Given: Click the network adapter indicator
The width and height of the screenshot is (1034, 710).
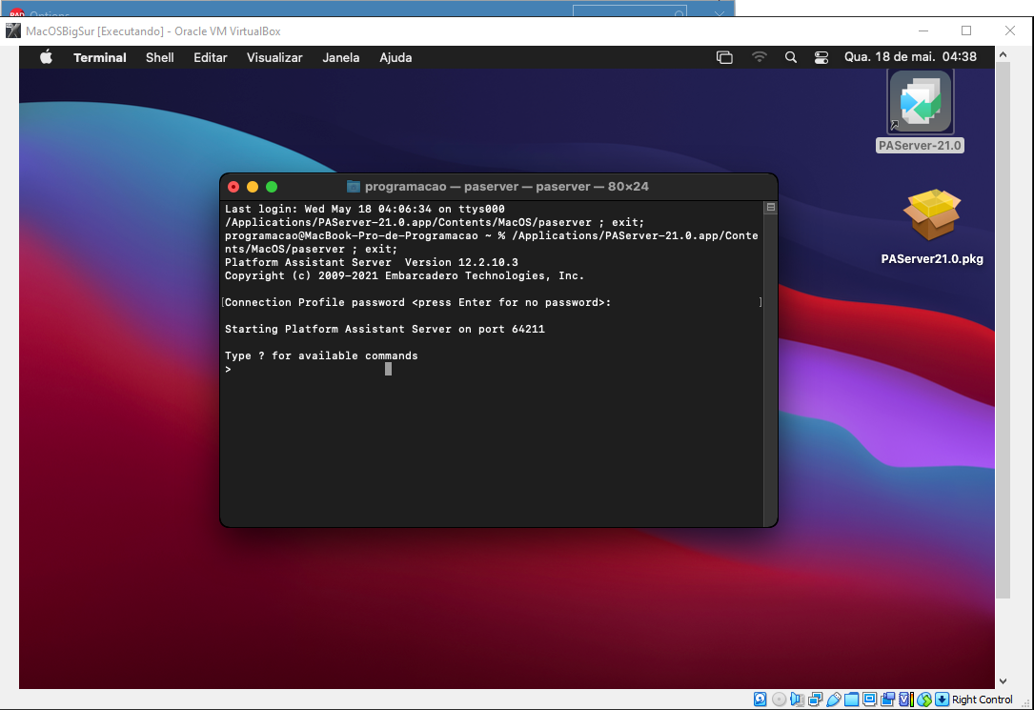Looking at the screenshot, I should coord(815,700).
